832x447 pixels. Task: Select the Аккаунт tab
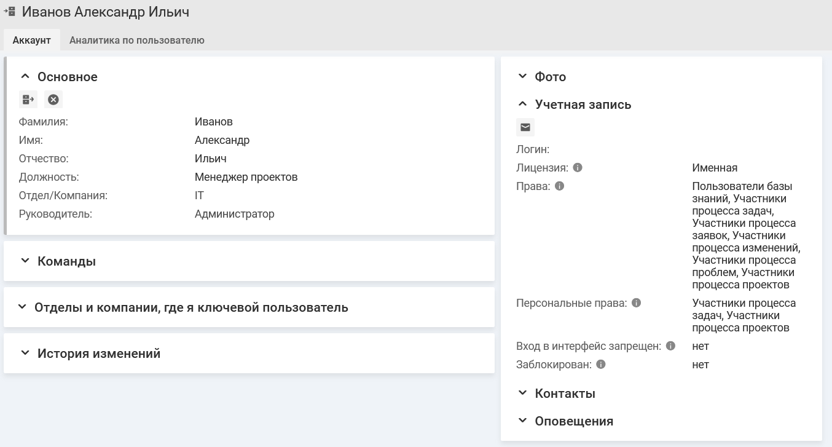coord(32,41)
